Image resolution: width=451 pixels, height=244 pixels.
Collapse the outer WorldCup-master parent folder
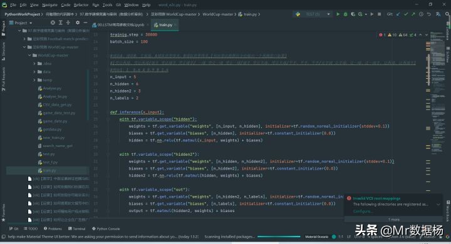(x=24, y=47)
